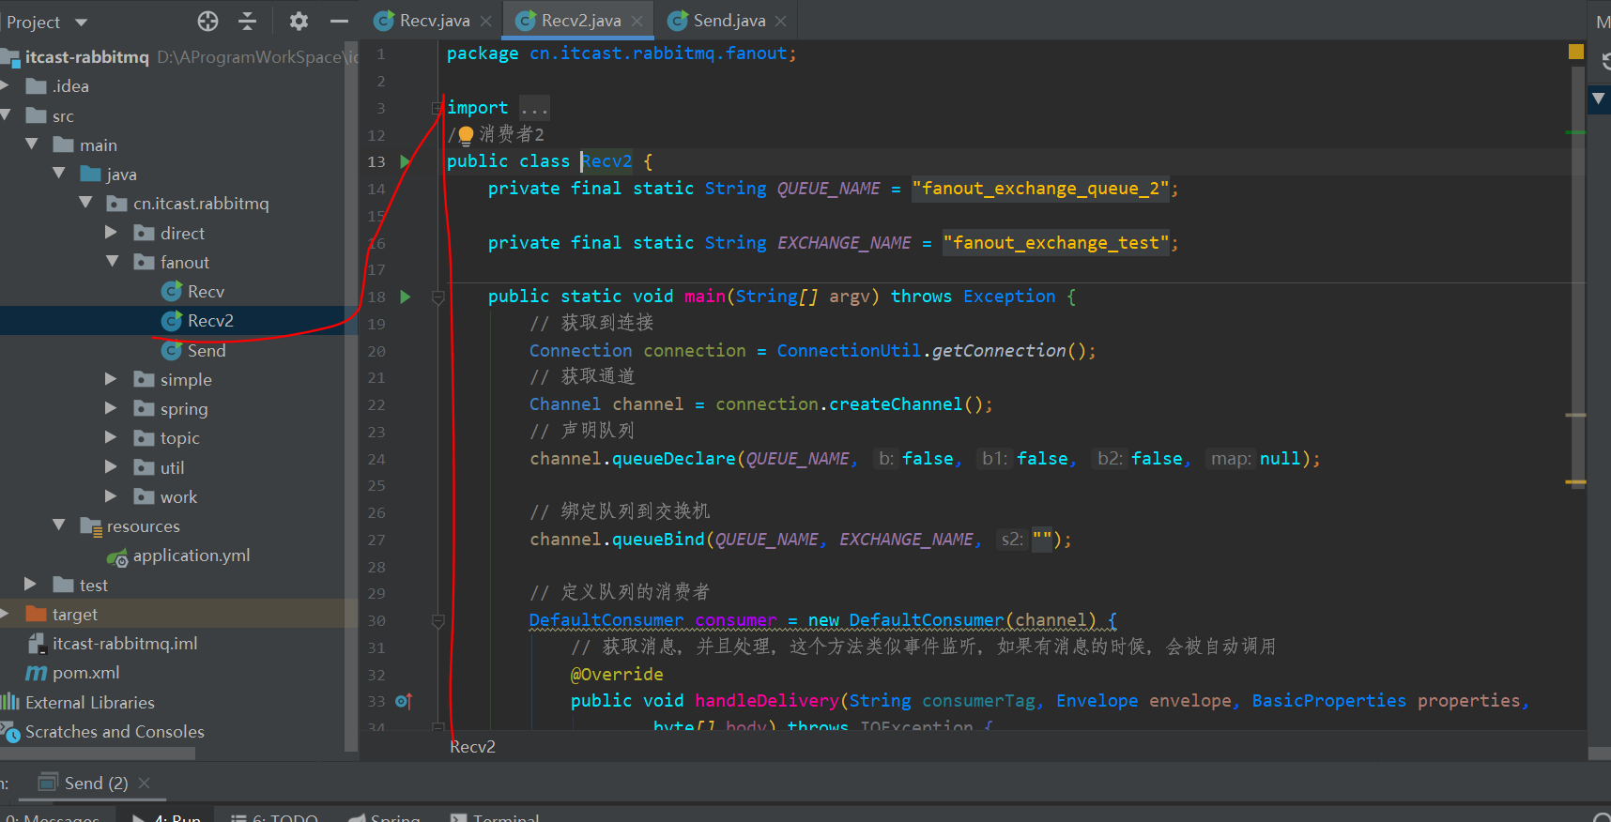The width and height of the screenshot is (1611, 822).
Task: Collapse the resources folder arrow
Action: click(x=59, y=525)
